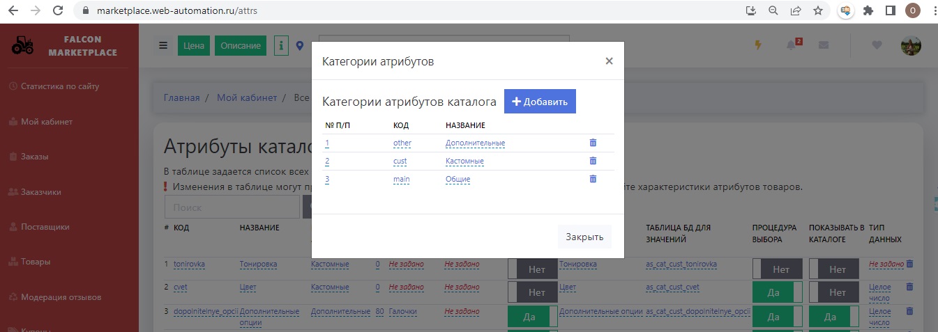Viewport: 938px width, 332px height.
Task: Open 'Заказы' in the sidebar
Action: pos(35,157)
